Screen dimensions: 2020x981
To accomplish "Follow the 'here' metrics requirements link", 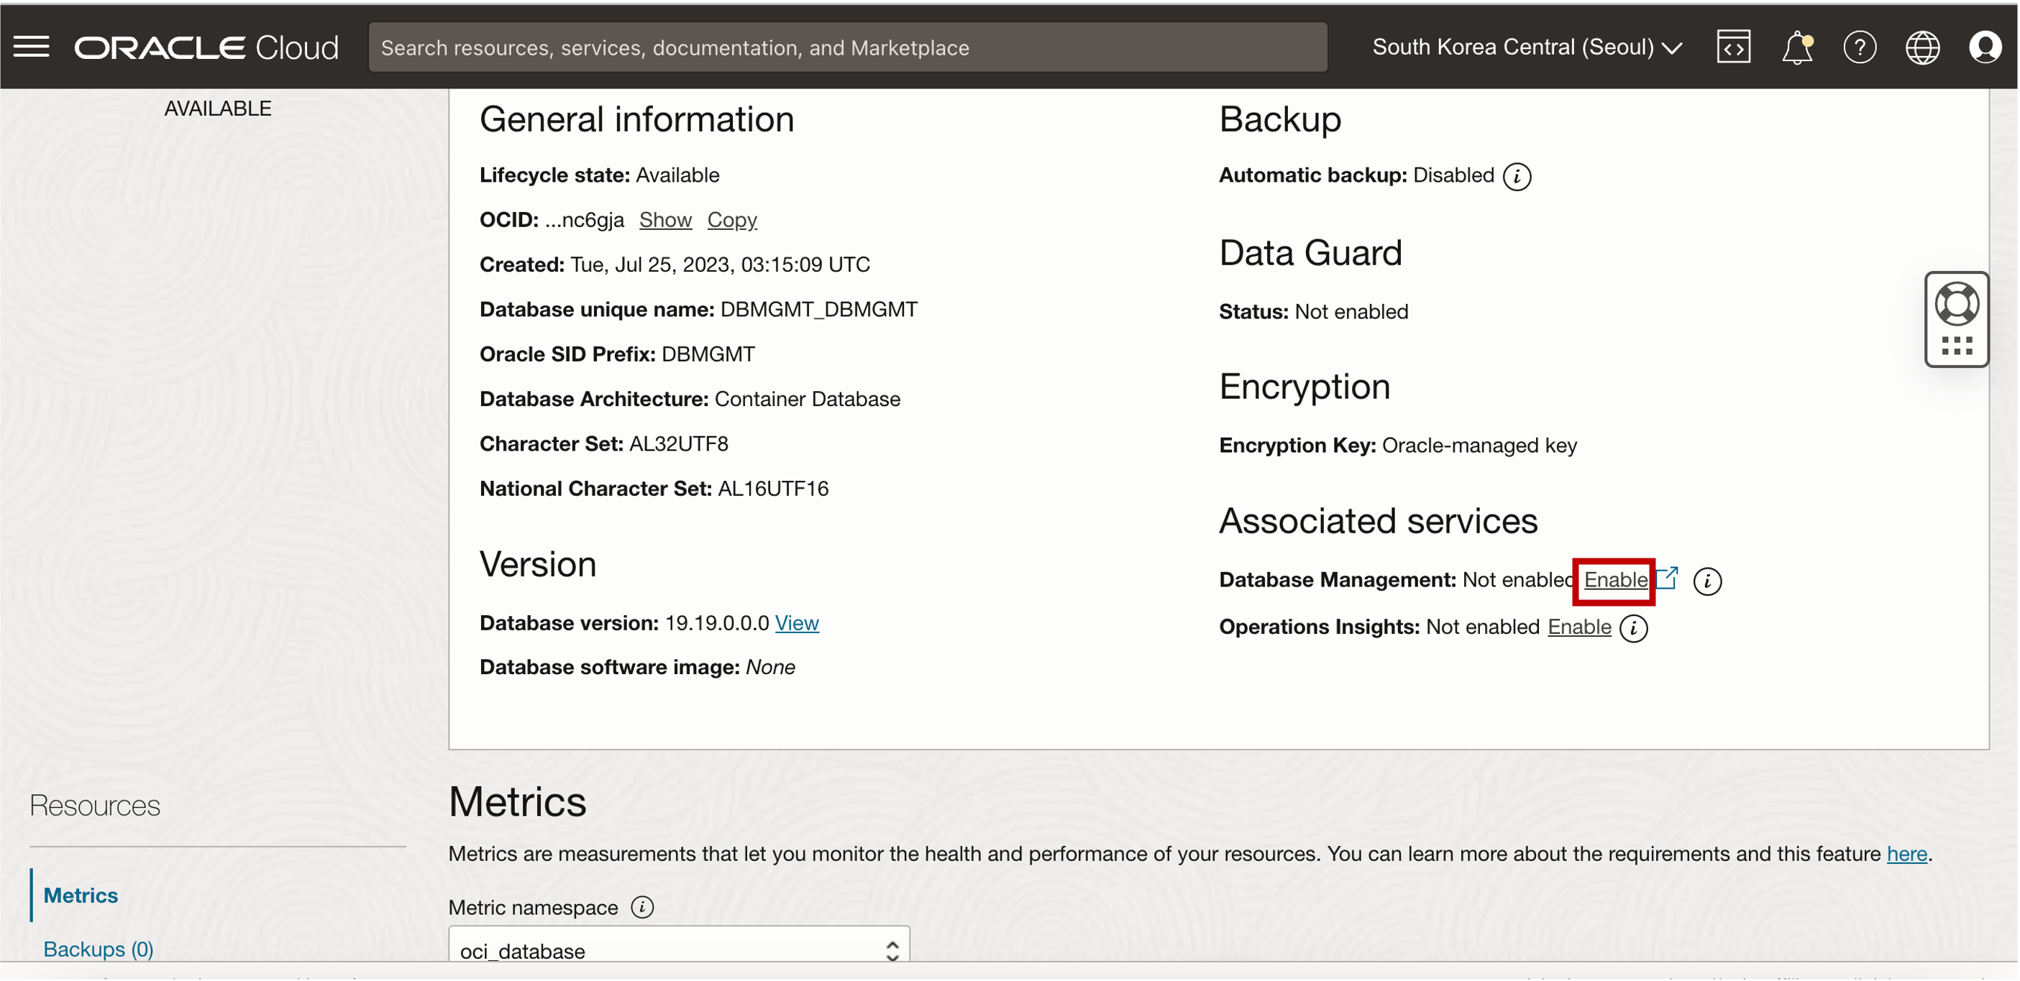I will point(1906,853).
